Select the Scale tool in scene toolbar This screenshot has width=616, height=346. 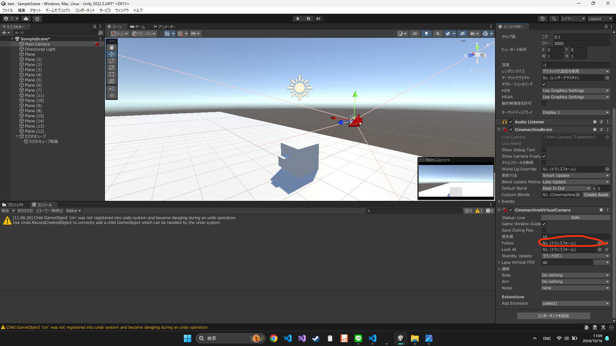coord(112,68)
